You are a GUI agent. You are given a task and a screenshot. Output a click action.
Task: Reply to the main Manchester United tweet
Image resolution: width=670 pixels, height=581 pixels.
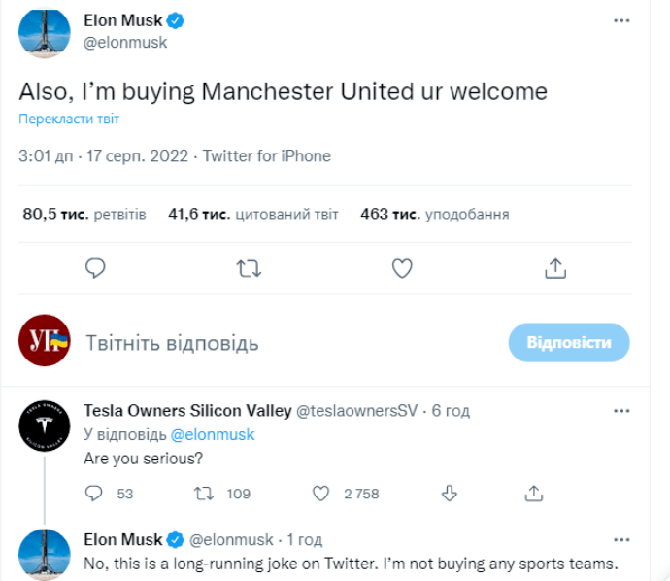point(95,268)
